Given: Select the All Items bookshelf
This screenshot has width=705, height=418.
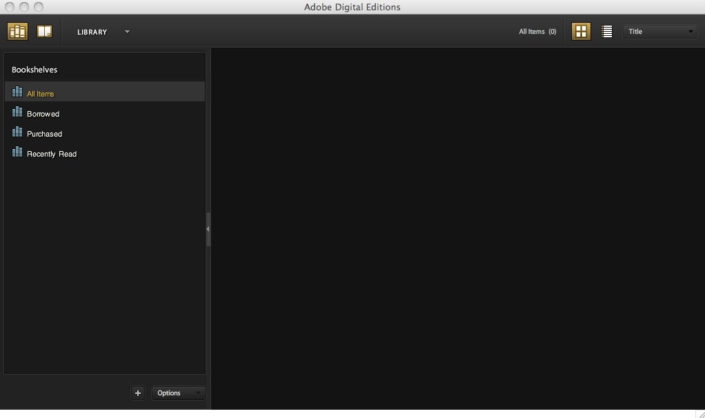Looking at the screenshot, I should point(105,92).
